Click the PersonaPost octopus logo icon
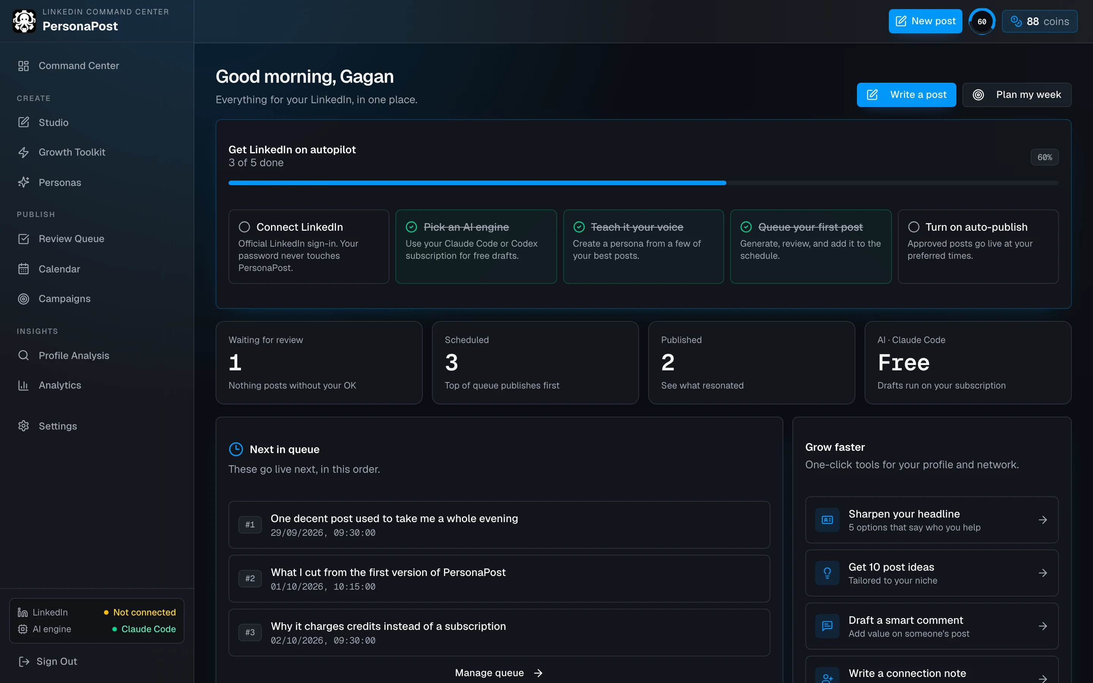The width and height of the screenshot is (1093, 683). tap(24, 21)
